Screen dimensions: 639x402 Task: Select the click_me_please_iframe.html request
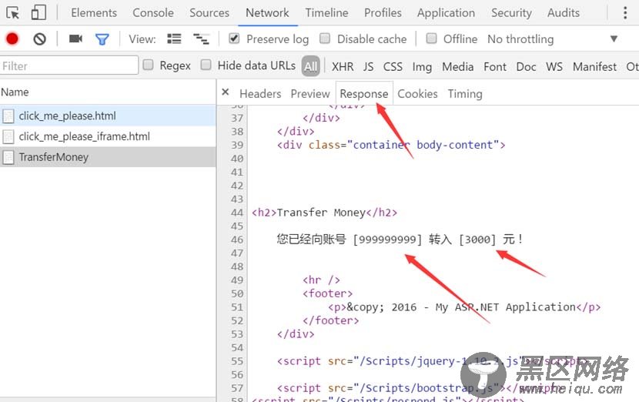tap(108, 136)
